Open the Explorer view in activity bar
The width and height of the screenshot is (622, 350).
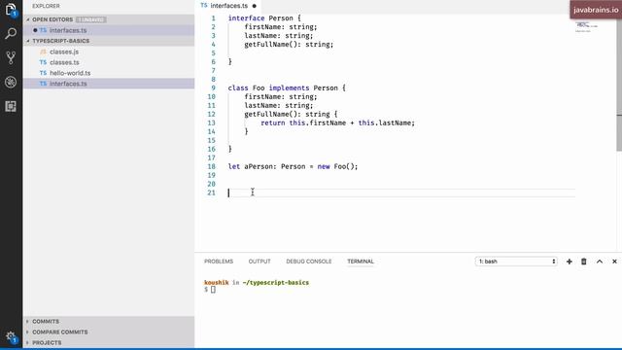coord(11,10)
